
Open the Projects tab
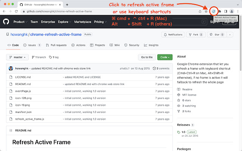(x=98, y=45)
